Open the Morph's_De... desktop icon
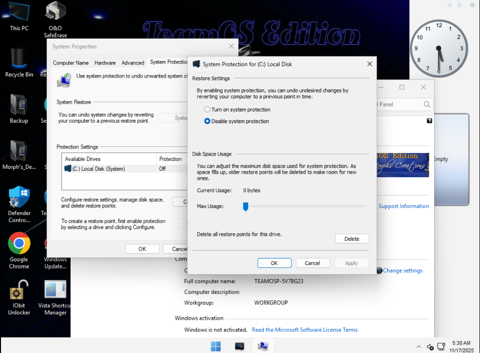 19,155
